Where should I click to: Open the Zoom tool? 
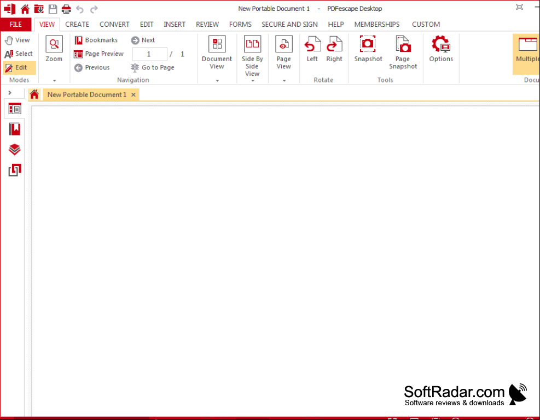[x=54, y=49]
